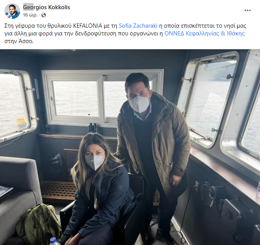Open the Georgios Kokkolis profile name link

click(46, 7)
